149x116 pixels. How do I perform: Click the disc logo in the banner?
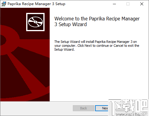[35, 22]
